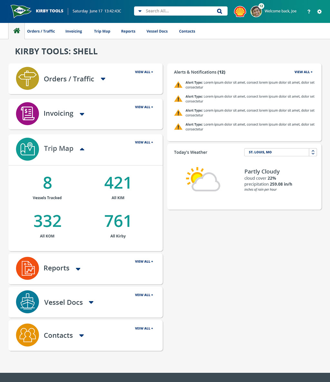Click the 332 All KOM stat

pyautogui.click(x=47, y=226)
